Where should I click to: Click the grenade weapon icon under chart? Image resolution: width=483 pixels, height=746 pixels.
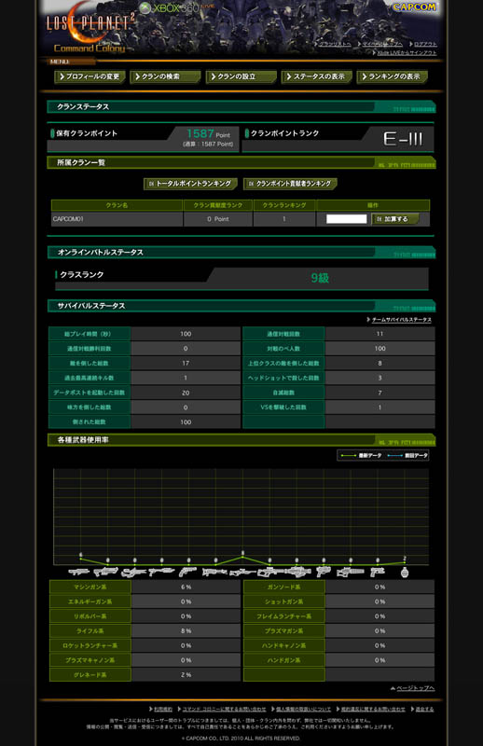pos(405,572)
